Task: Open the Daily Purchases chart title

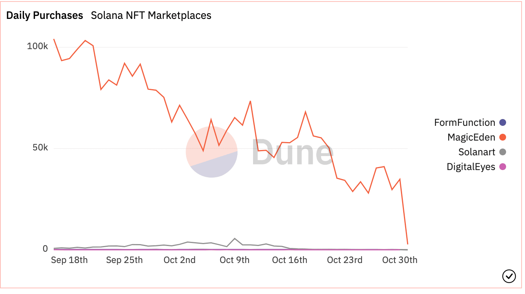Action: [x=45, y=15]
